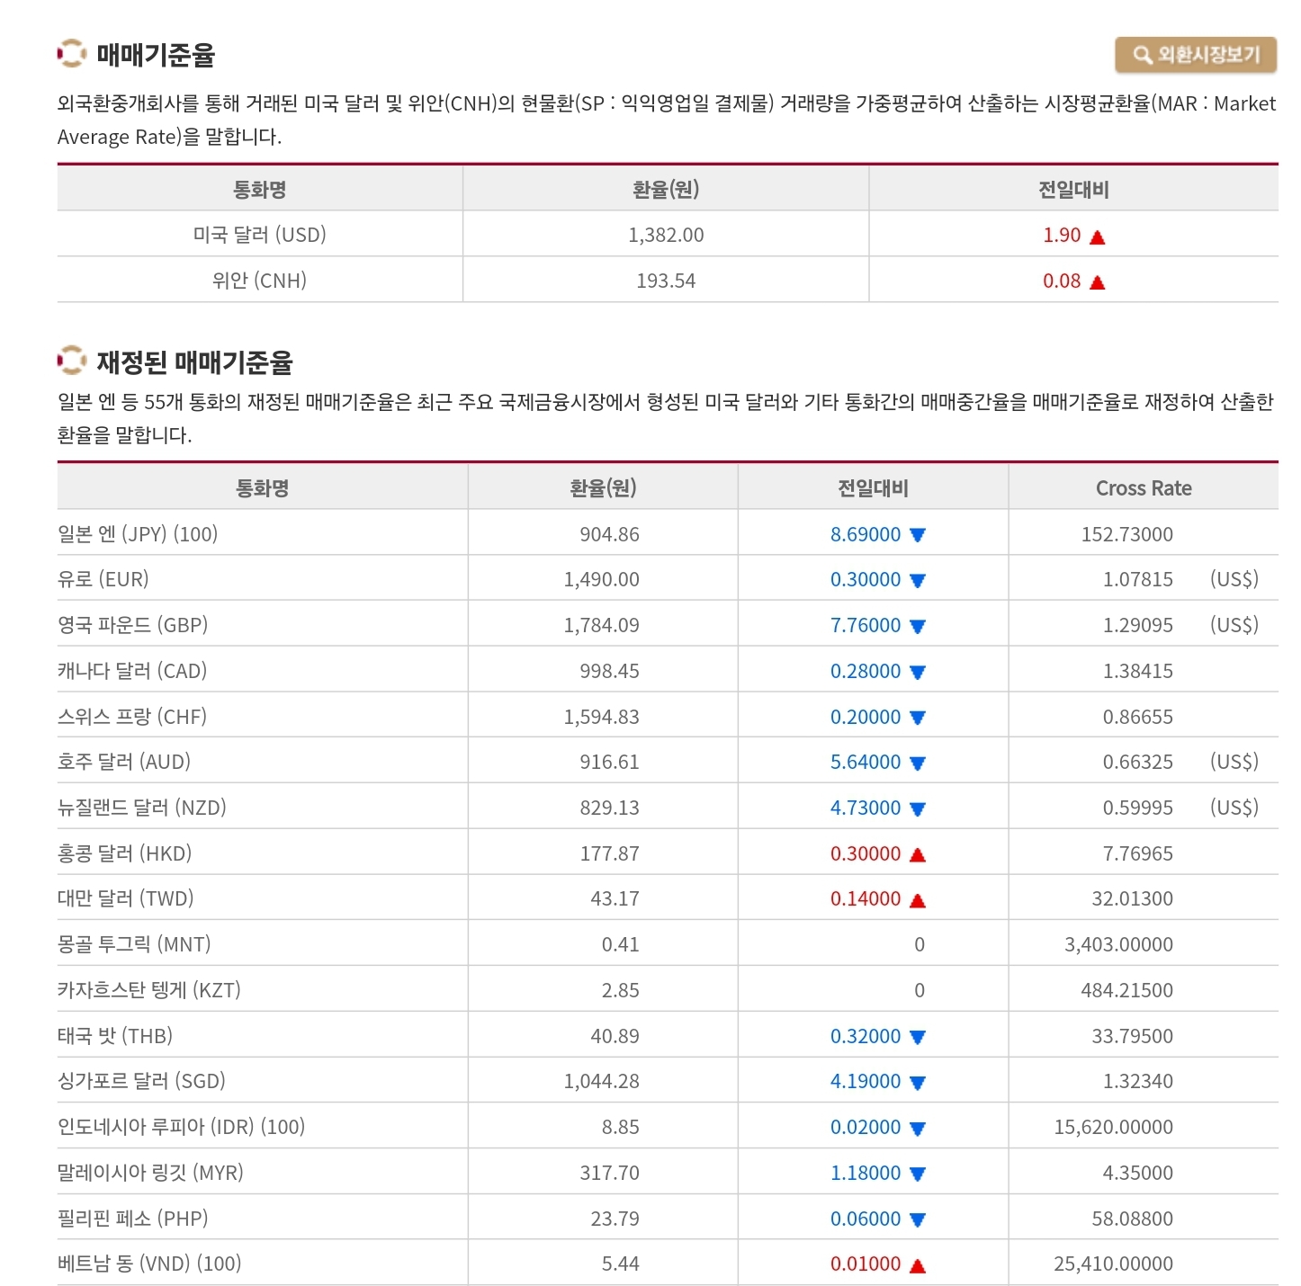1301x1286 pixels.
Task: Click the 재정된 매매기준율 section heading
Action: pyautogui.click(x=194, y=362)
